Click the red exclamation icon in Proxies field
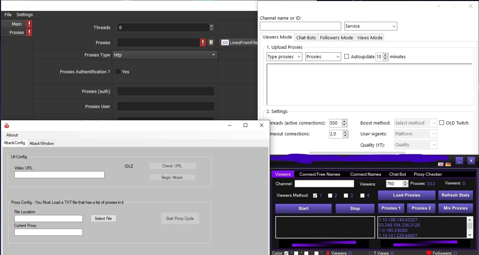 pos(203,42)
